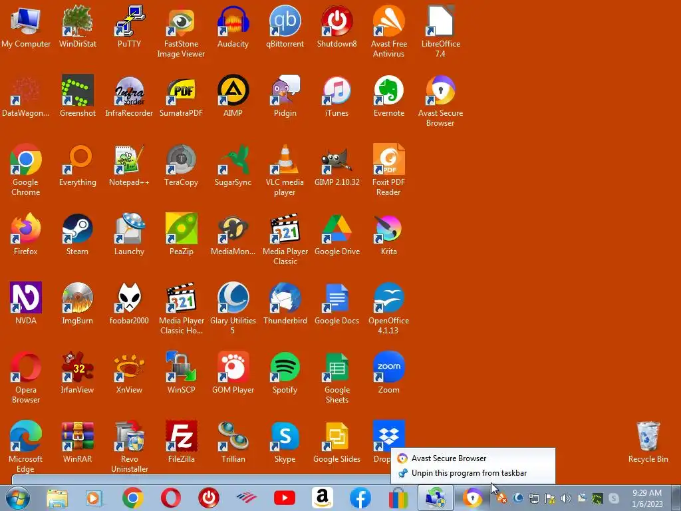The width and height of the screenshot is (681, 511).
Task: Select SumatraPDF desktop icon
Action: point(181,96)
